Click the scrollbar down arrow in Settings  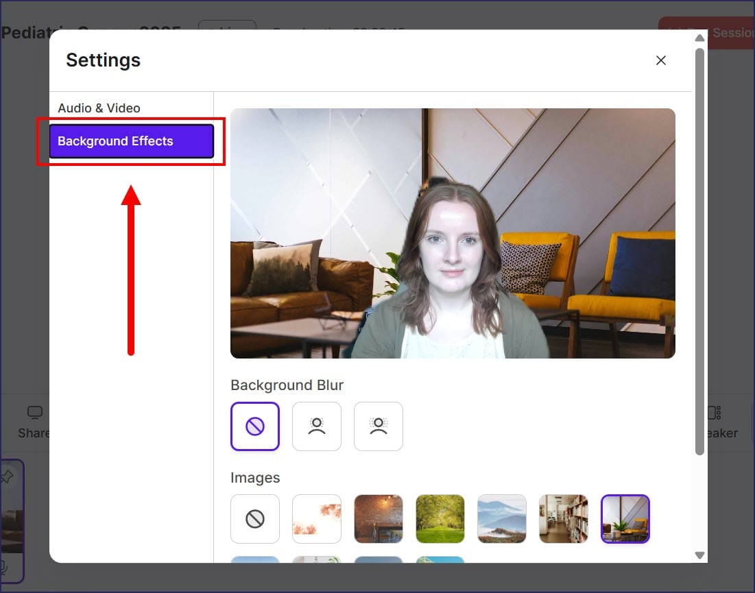pos(699,555)
